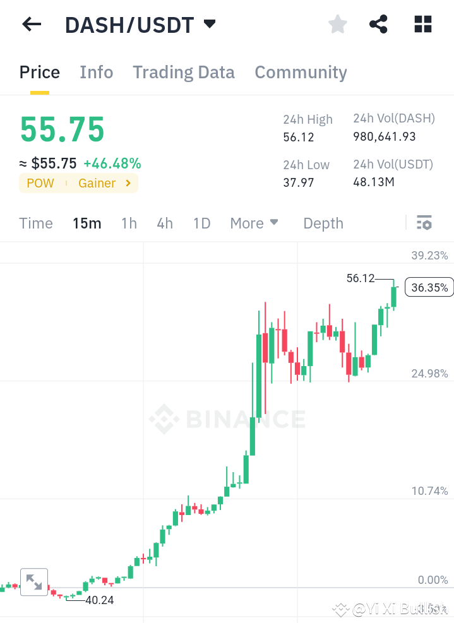Switch to the Trading Data tab
Viewport: 454px width, 623px height.
(x=183, y=72)
